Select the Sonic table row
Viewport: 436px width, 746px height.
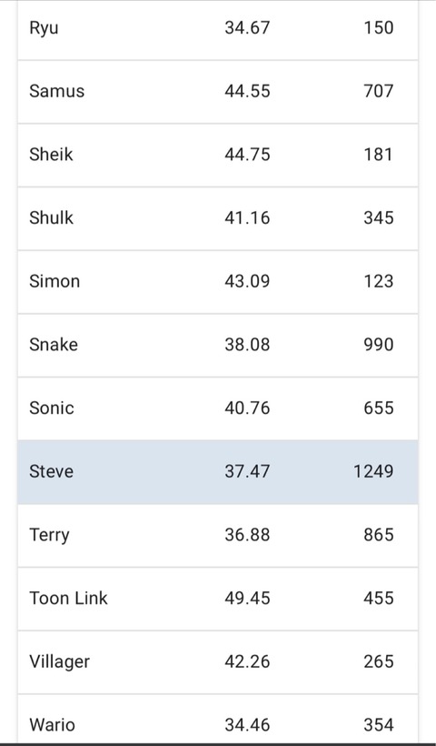click(218, 408)
